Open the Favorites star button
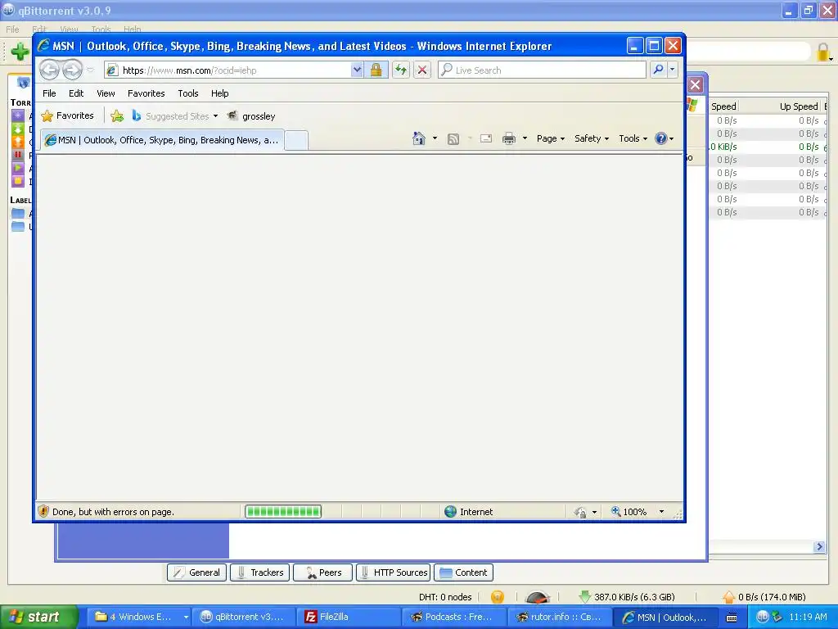 pos(67,115)
